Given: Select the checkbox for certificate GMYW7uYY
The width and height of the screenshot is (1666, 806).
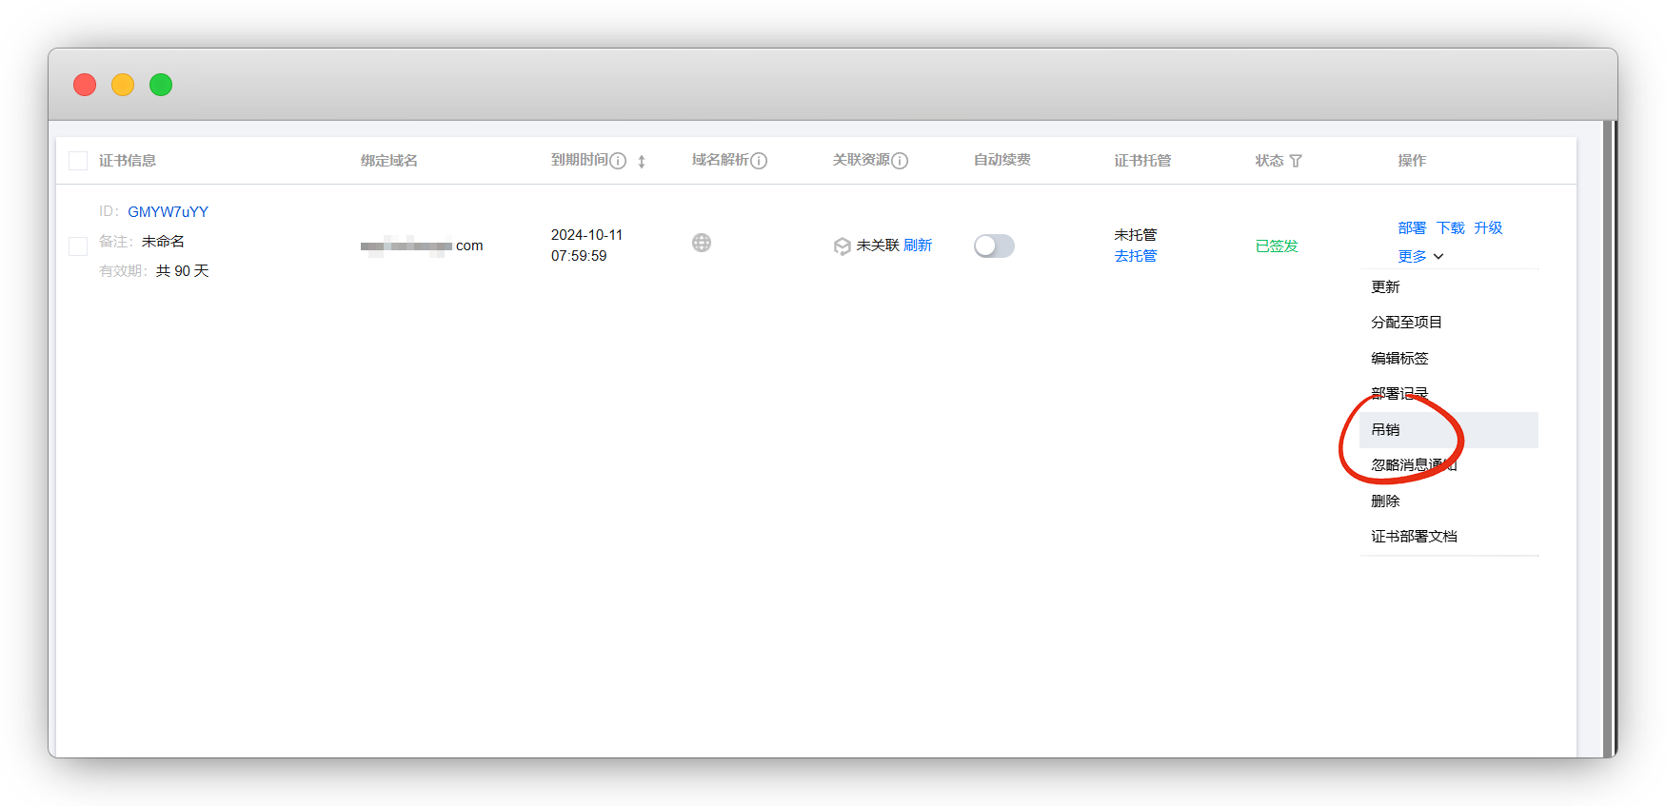Looking at the screenshot, I should pyautogui.click(x=78, y=246).
